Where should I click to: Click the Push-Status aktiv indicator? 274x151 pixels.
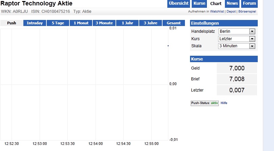pos(205,103)
